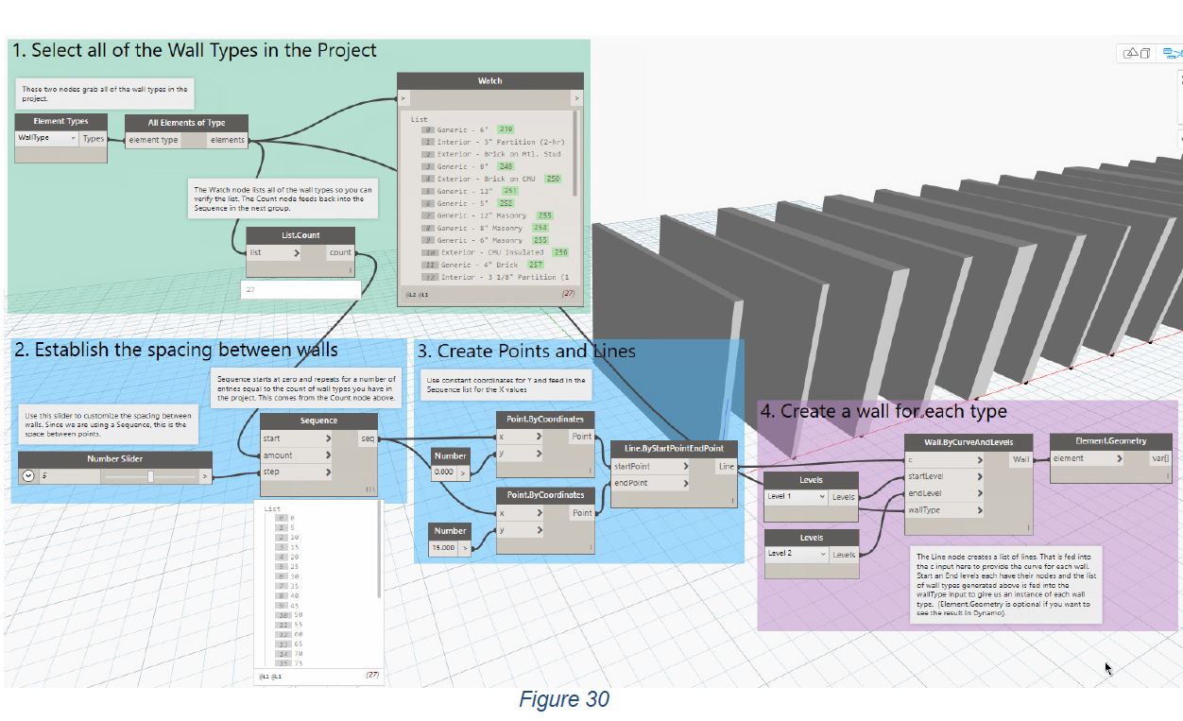Viewport: 1183px width, 721px height.
Task: Click the Watch node left input arrow
Action: [403, 97]
